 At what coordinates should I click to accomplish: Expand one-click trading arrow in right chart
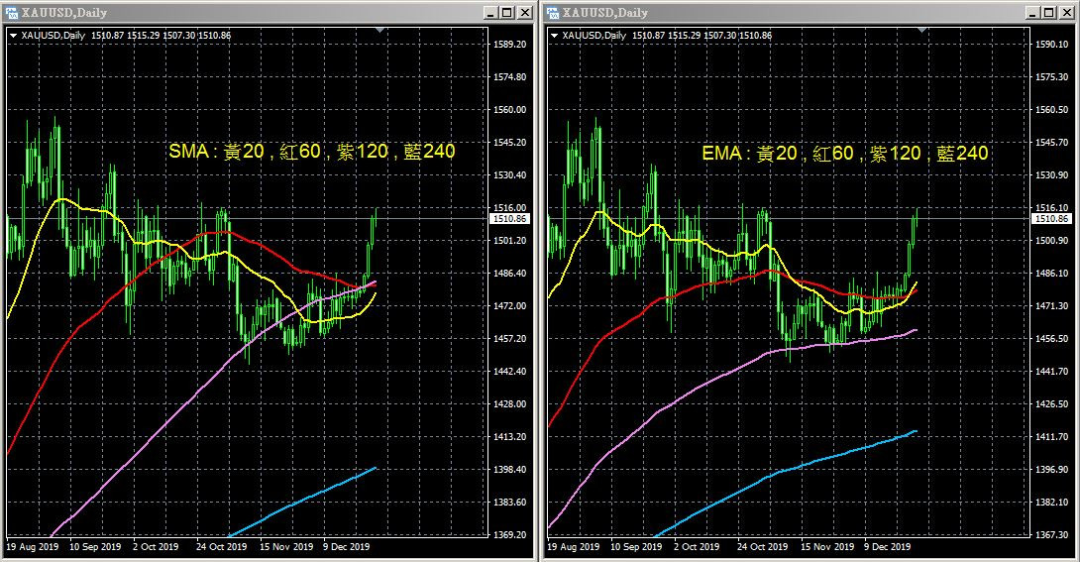pos(553,35)
